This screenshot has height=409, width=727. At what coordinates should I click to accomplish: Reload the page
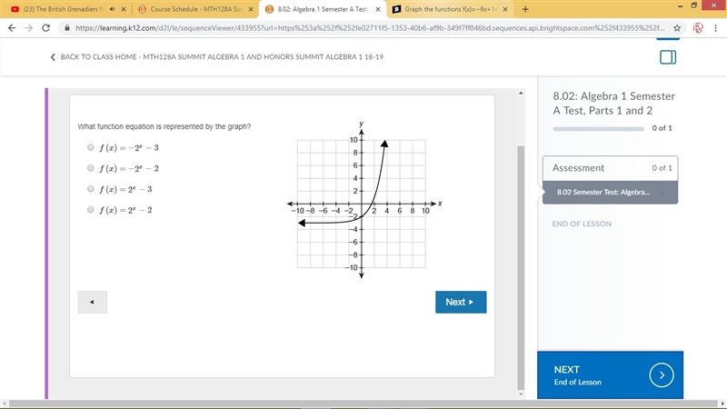tap(45, 28)
